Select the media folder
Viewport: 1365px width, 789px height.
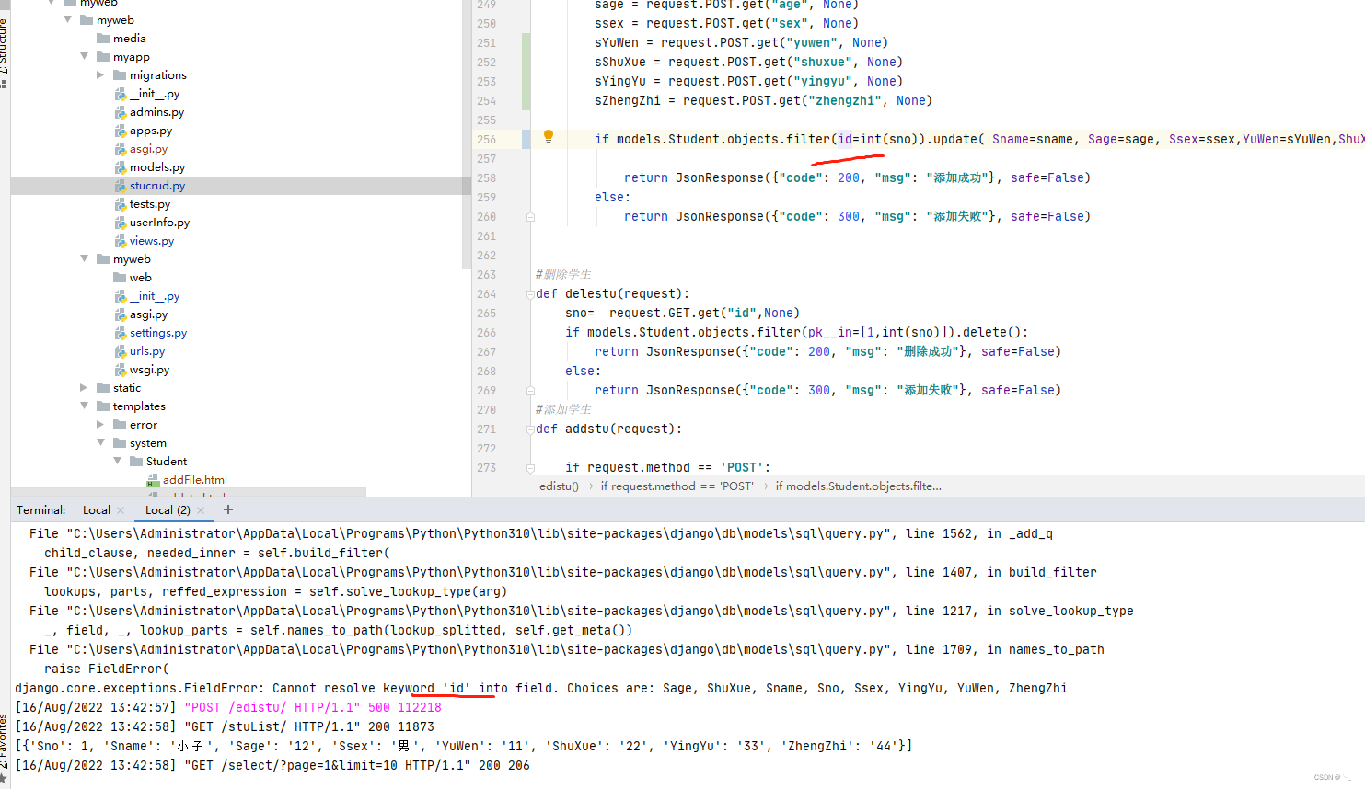tap(129, 38)
